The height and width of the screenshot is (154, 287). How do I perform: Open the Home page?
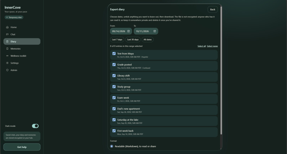coord(22,27)
